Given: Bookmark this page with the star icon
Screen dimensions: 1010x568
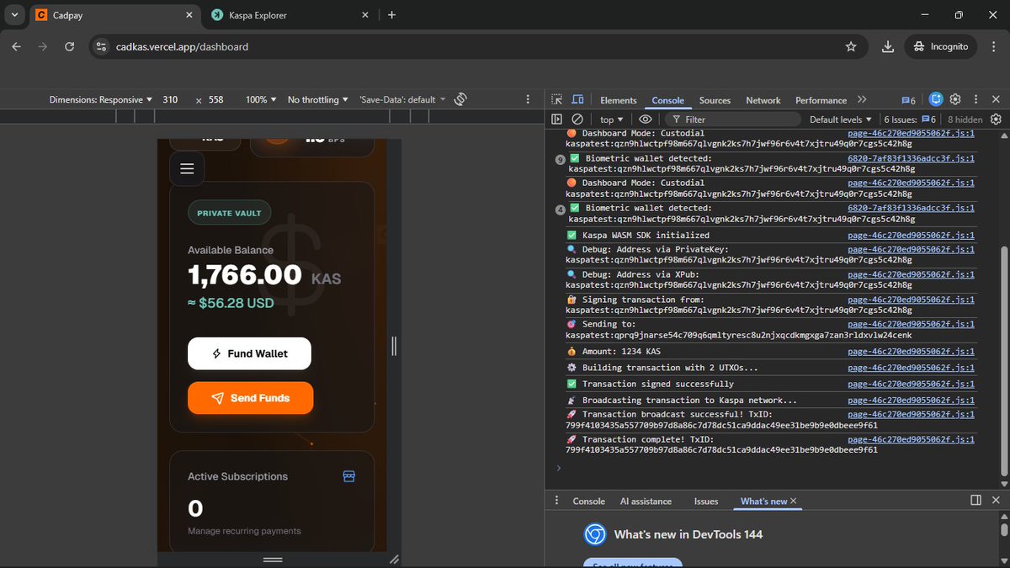Looking at the screenshot, I should coord(851,46).
